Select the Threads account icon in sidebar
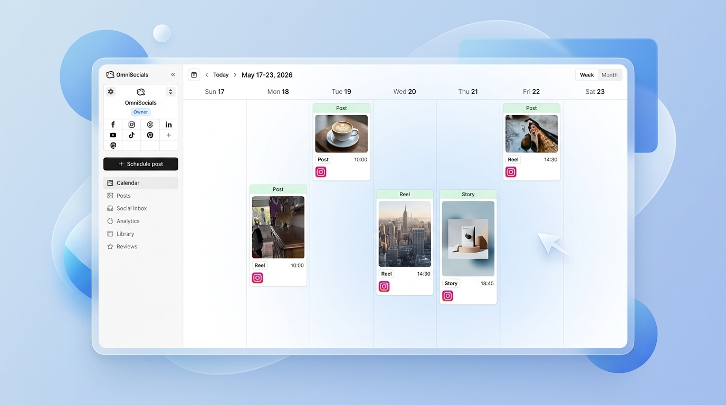 tap(150, 124)
